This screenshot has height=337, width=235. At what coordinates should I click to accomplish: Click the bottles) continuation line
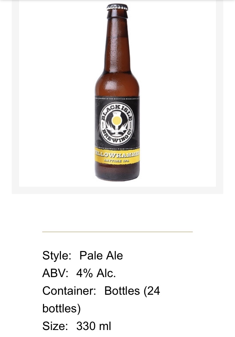pyautogui.click(x=61, y=308)
